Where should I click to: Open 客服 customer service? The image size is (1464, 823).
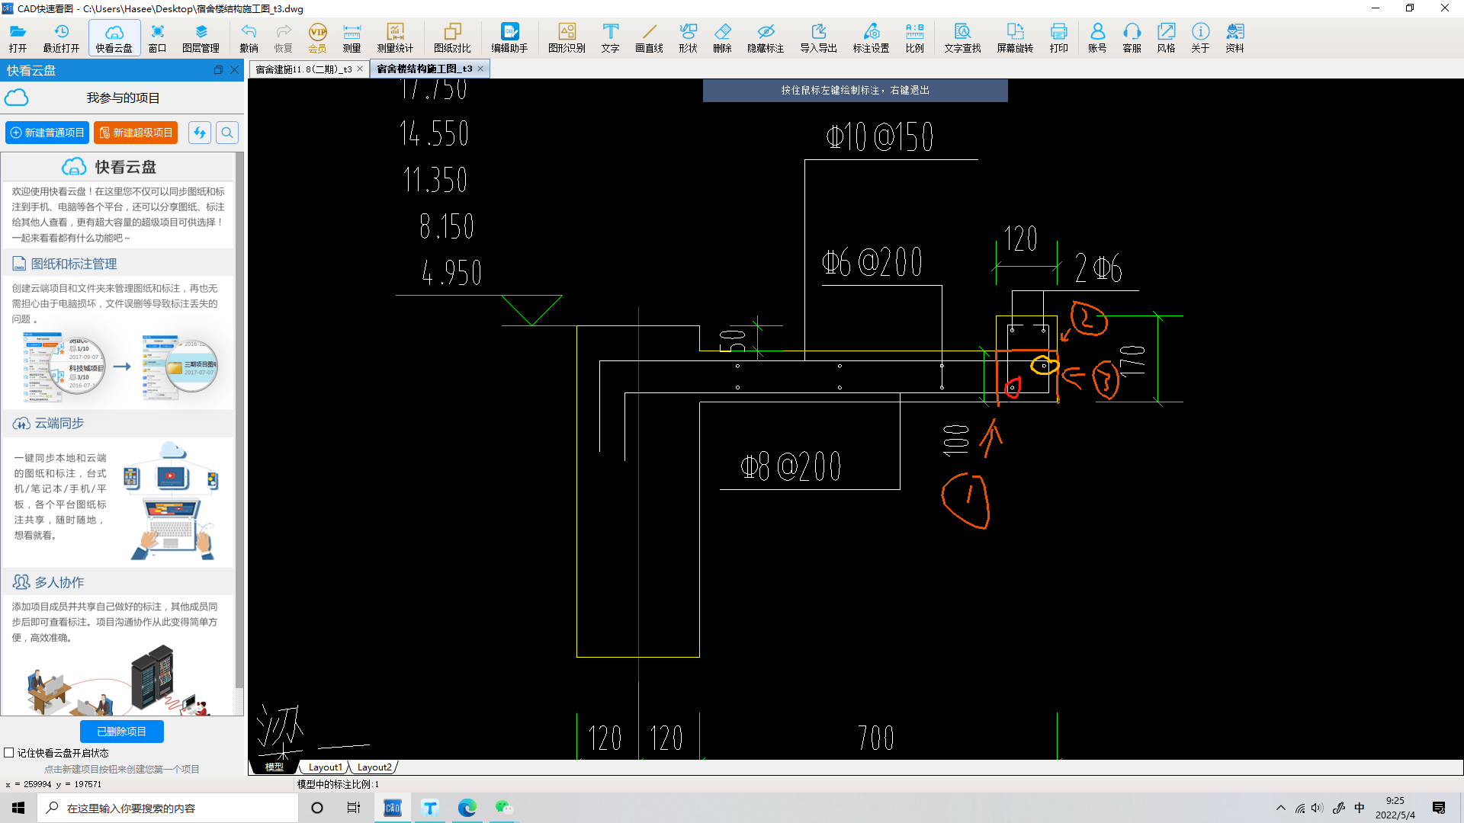tap(1132, 37)
